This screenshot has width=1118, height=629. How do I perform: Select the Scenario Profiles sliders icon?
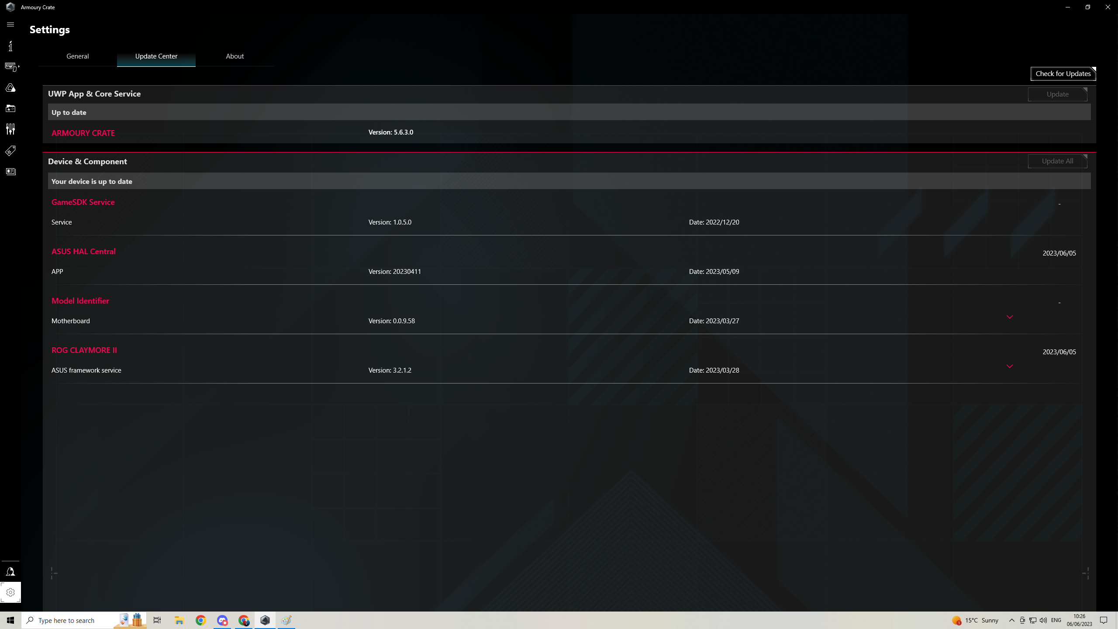pyautogui.click(x=10, y=129)
